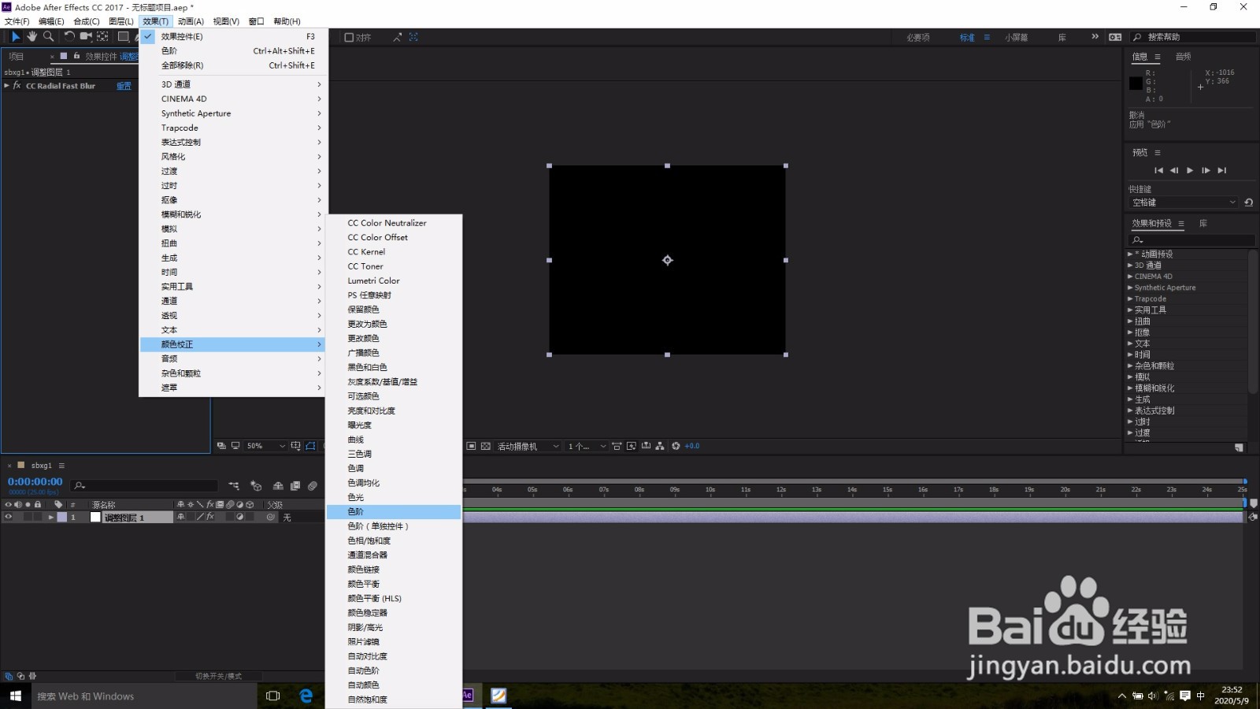This screenshot has width=1260, height=709.
Task: Select the Pan Behind anchor point tool
Action: coord(102,36)
